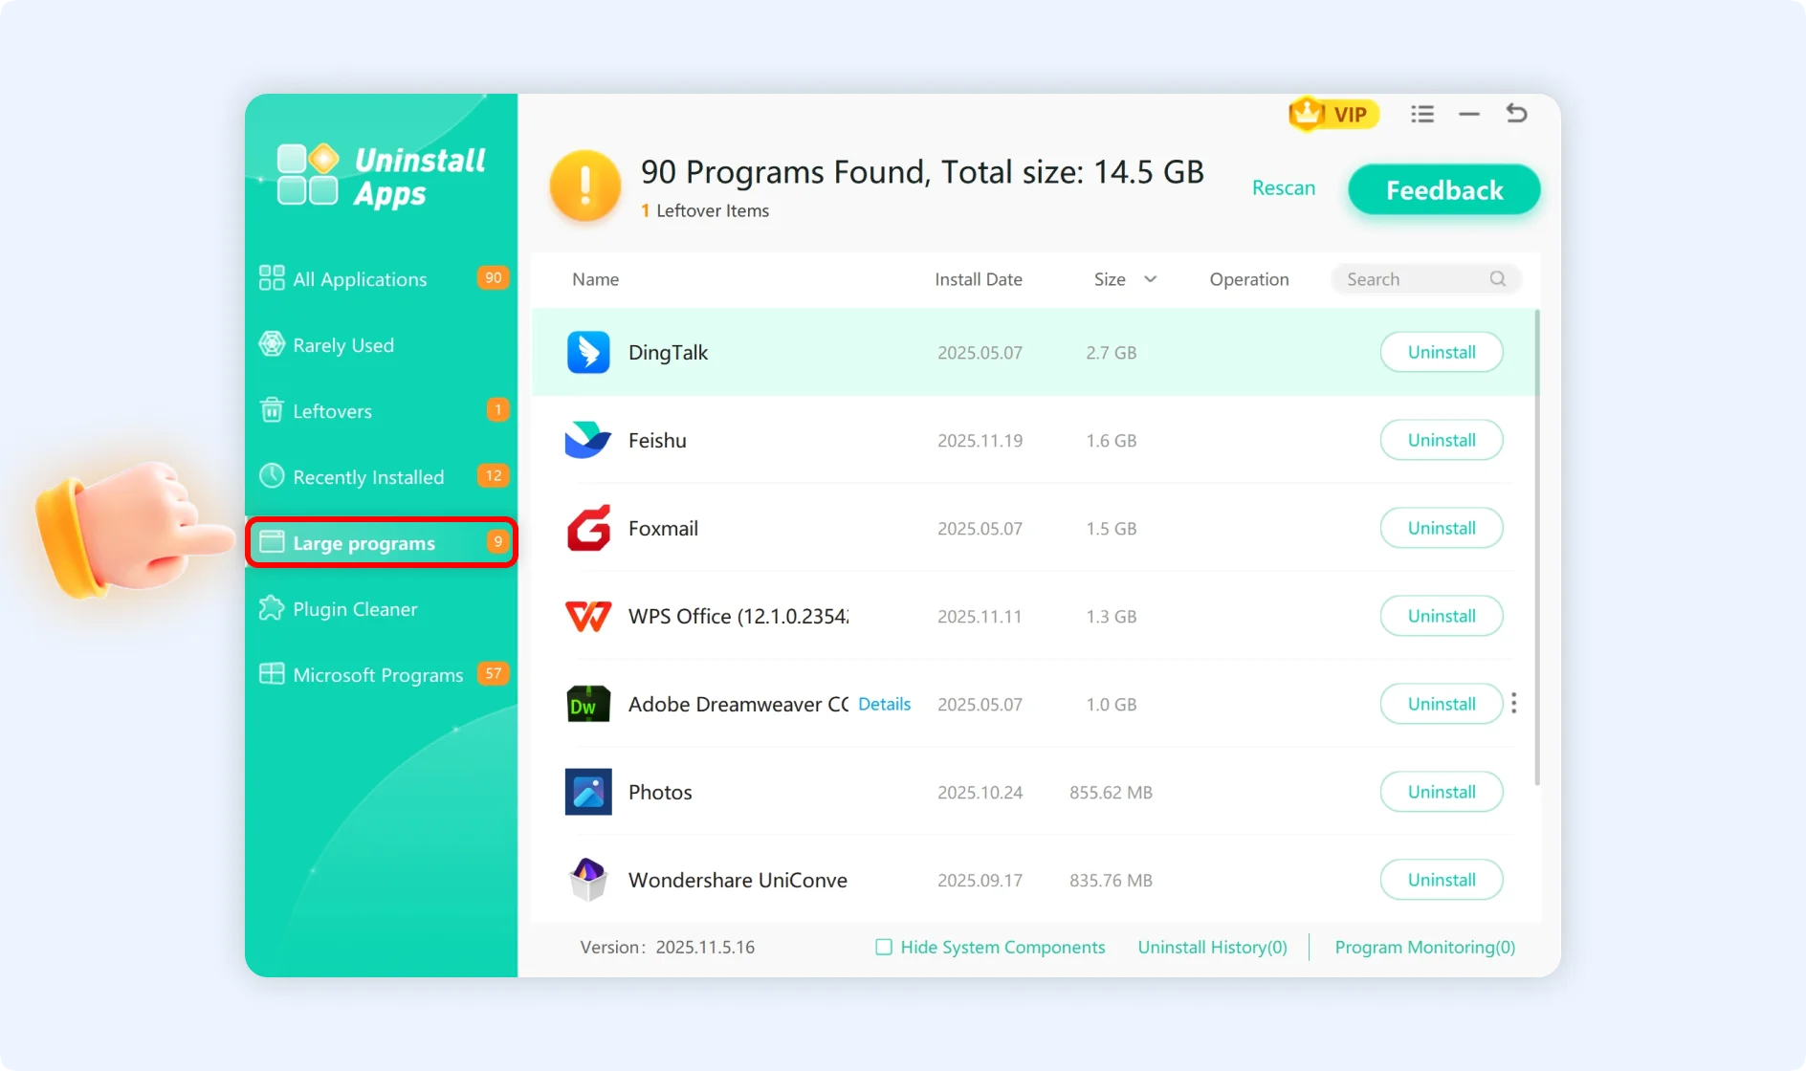Click the back arrow icon at top right

[1516, 114]
